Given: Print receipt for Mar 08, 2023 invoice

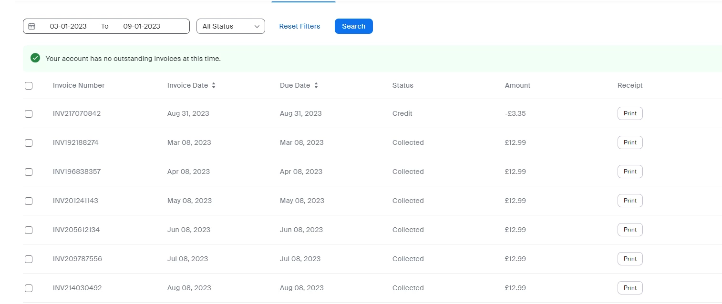Looking at the screenshot, I should click(x=630, y=142).
